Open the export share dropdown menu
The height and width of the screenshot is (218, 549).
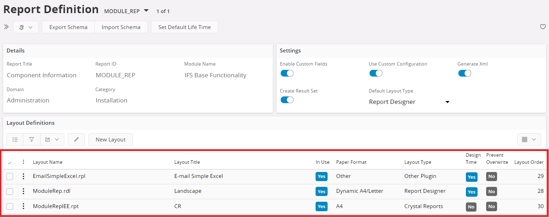pos(52,140)
